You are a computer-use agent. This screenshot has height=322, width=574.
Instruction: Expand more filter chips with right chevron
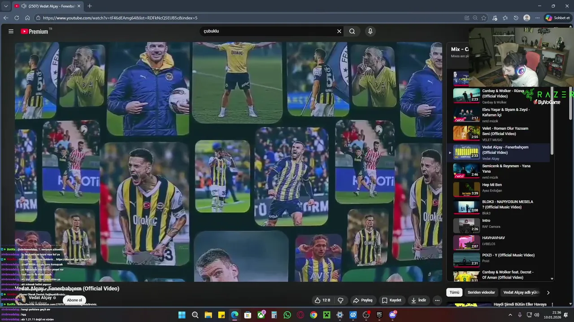(548, 292)
